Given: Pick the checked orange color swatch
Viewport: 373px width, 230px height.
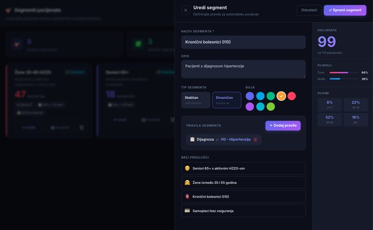Looking at the screenshot, I should (x=281, y=96).
